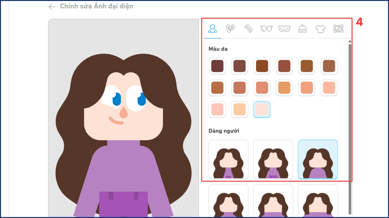Image resolution: width=389 pixels, height=218 pixels.
Task: Choose the third skin tone in middle row
Action: (x=262, y=88)
